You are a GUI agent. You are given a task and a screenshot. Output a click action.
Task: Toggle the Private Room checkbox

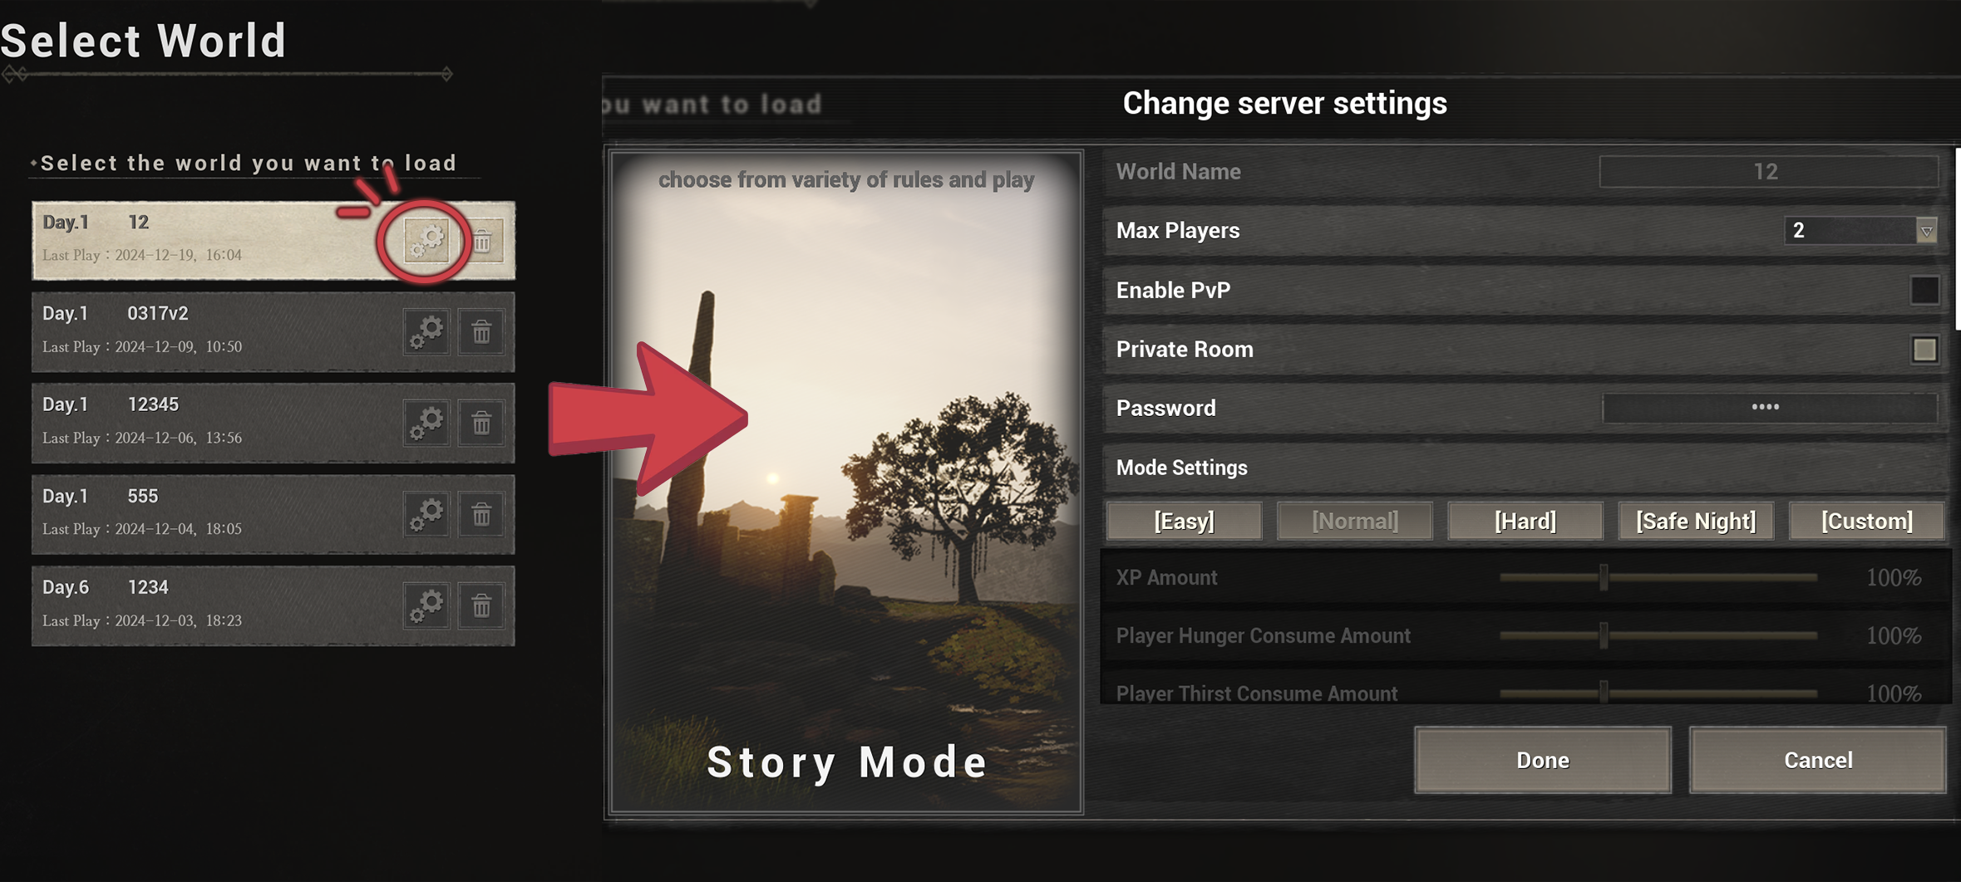point(1924,350)
